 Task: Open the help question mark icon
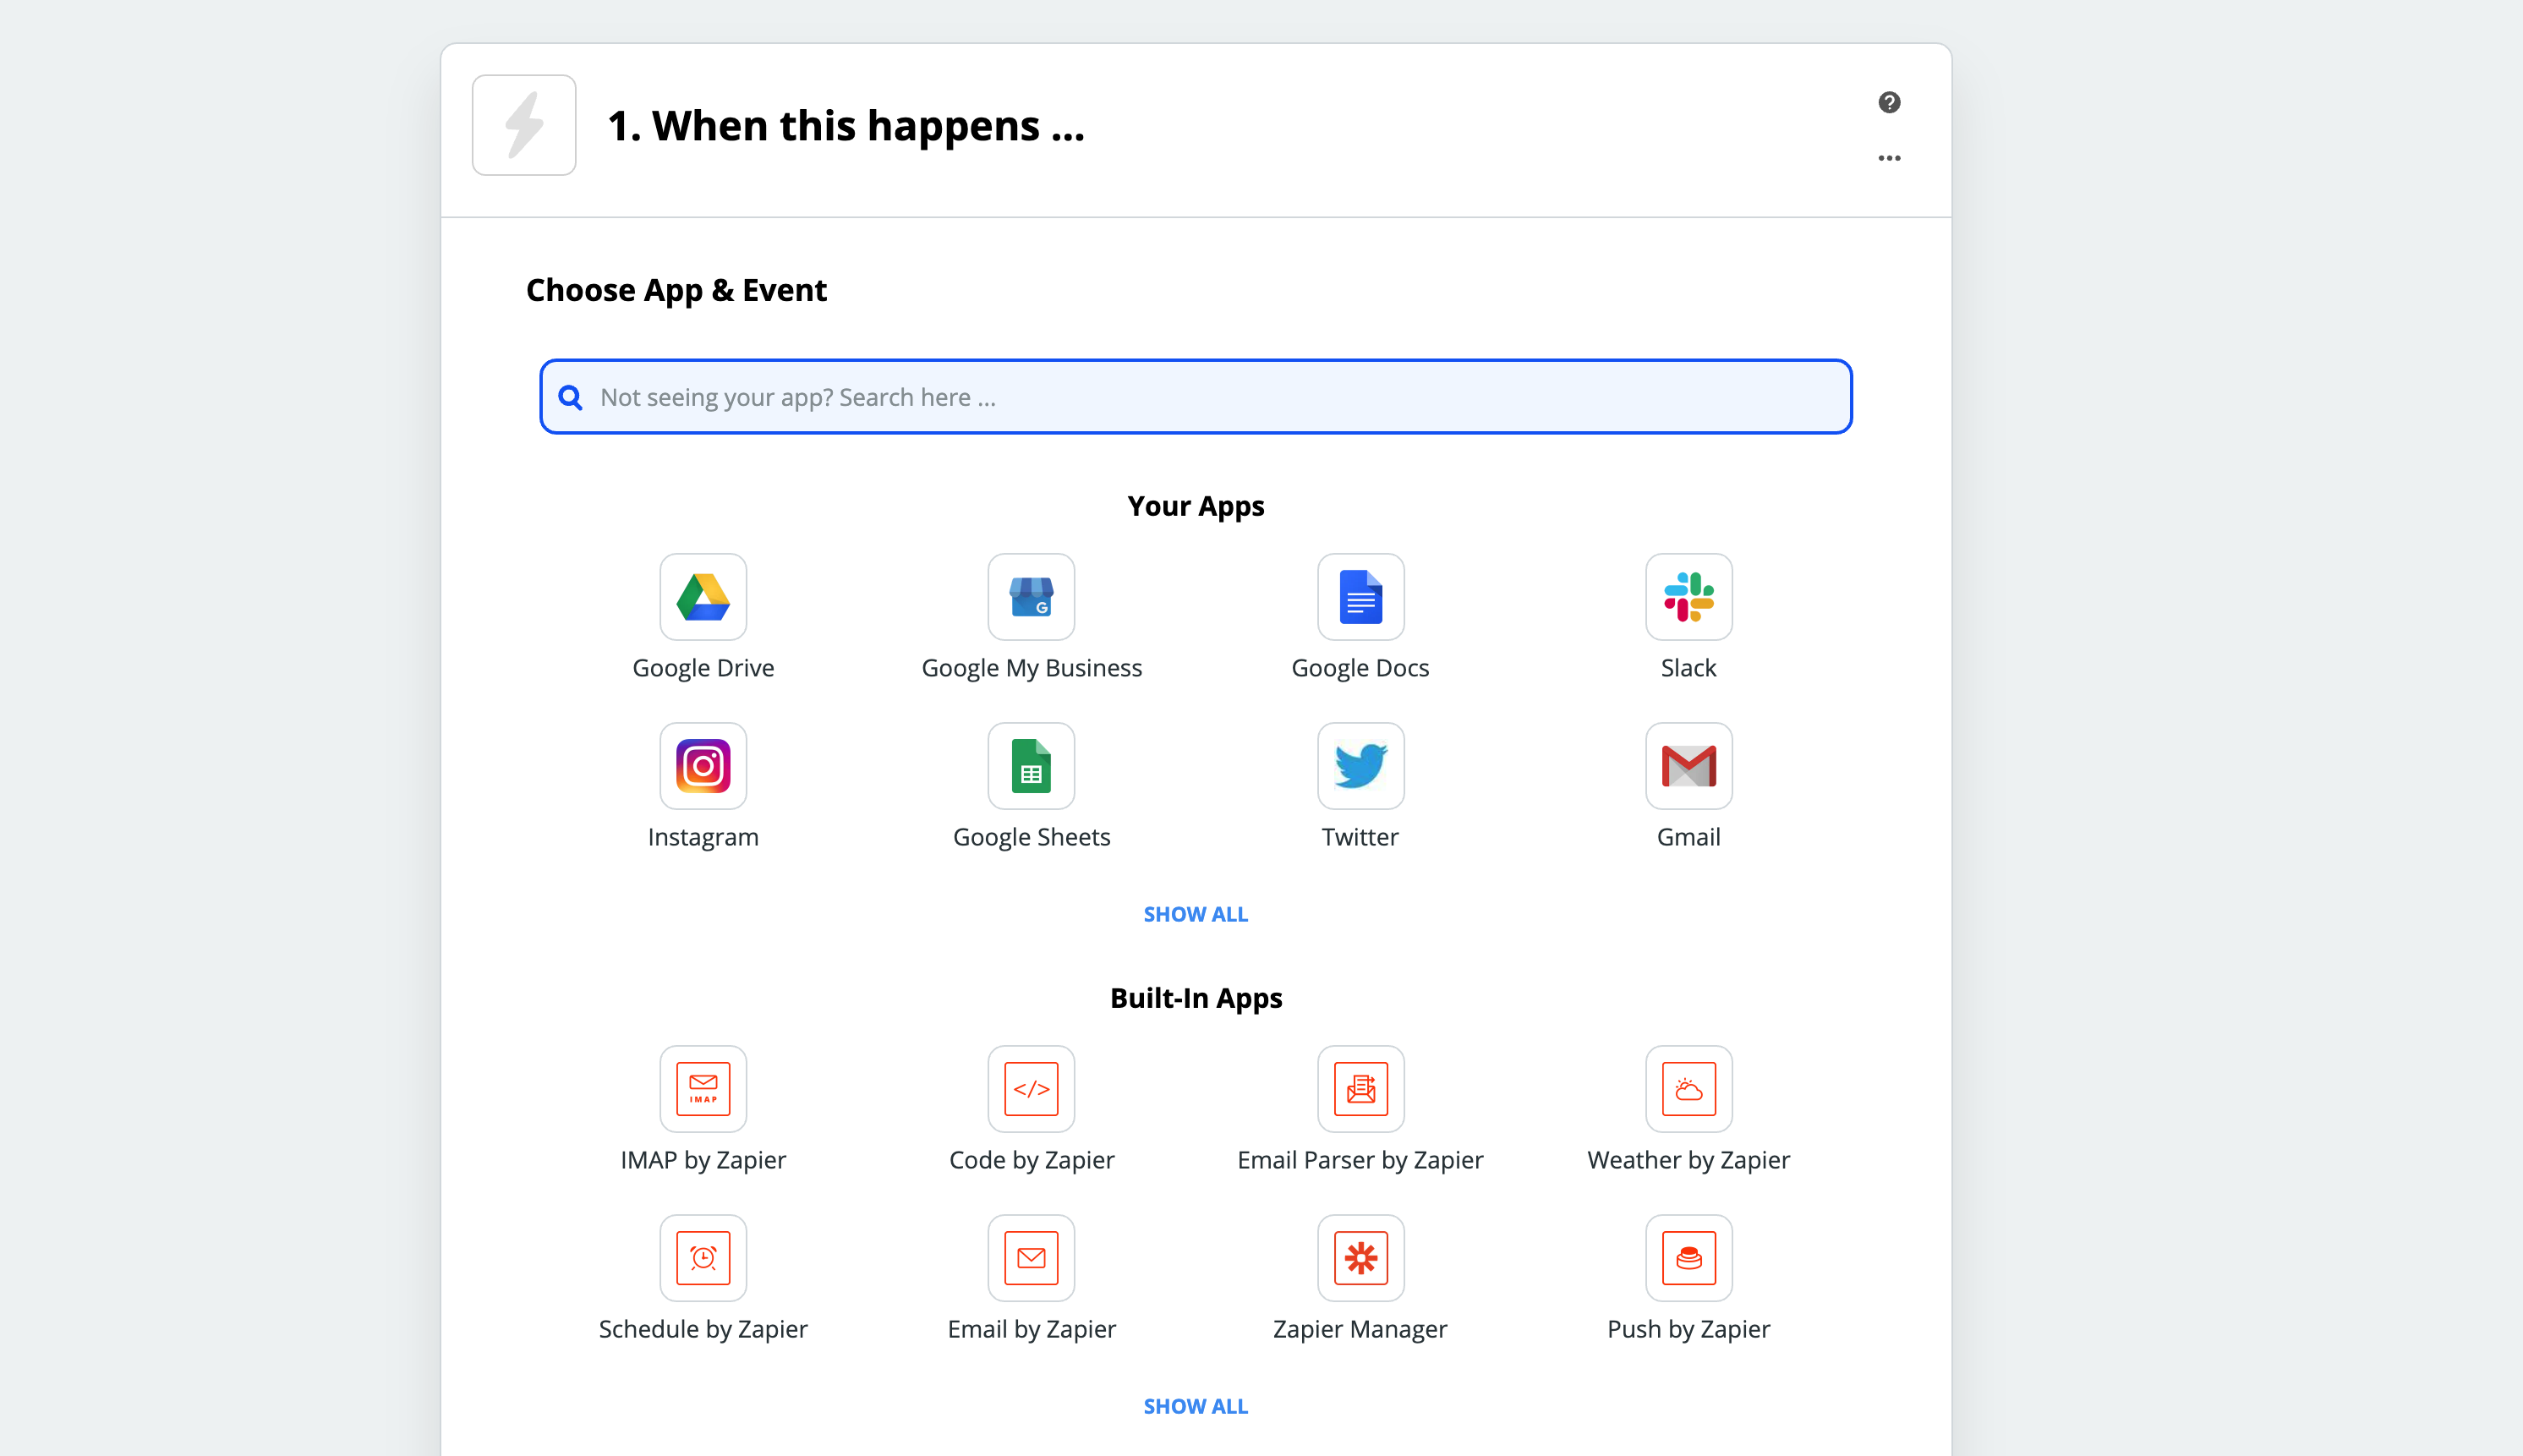click(x=1888, y=102)
